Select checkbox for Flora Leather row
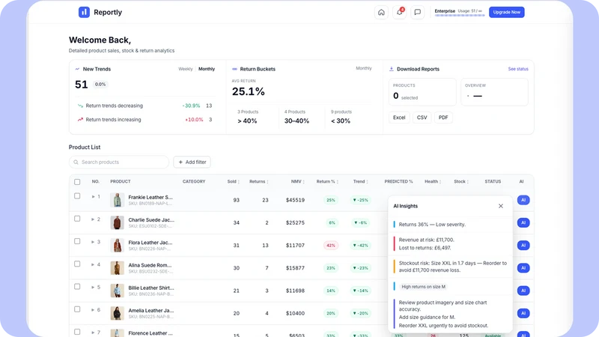 tap(77, 241)
